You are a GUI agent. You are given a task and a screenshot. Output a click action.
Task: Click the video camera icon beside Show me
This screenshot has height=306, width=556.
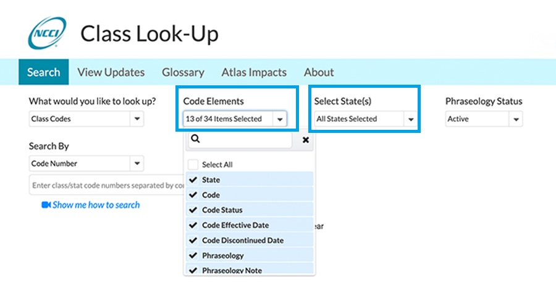pos(46,205)
